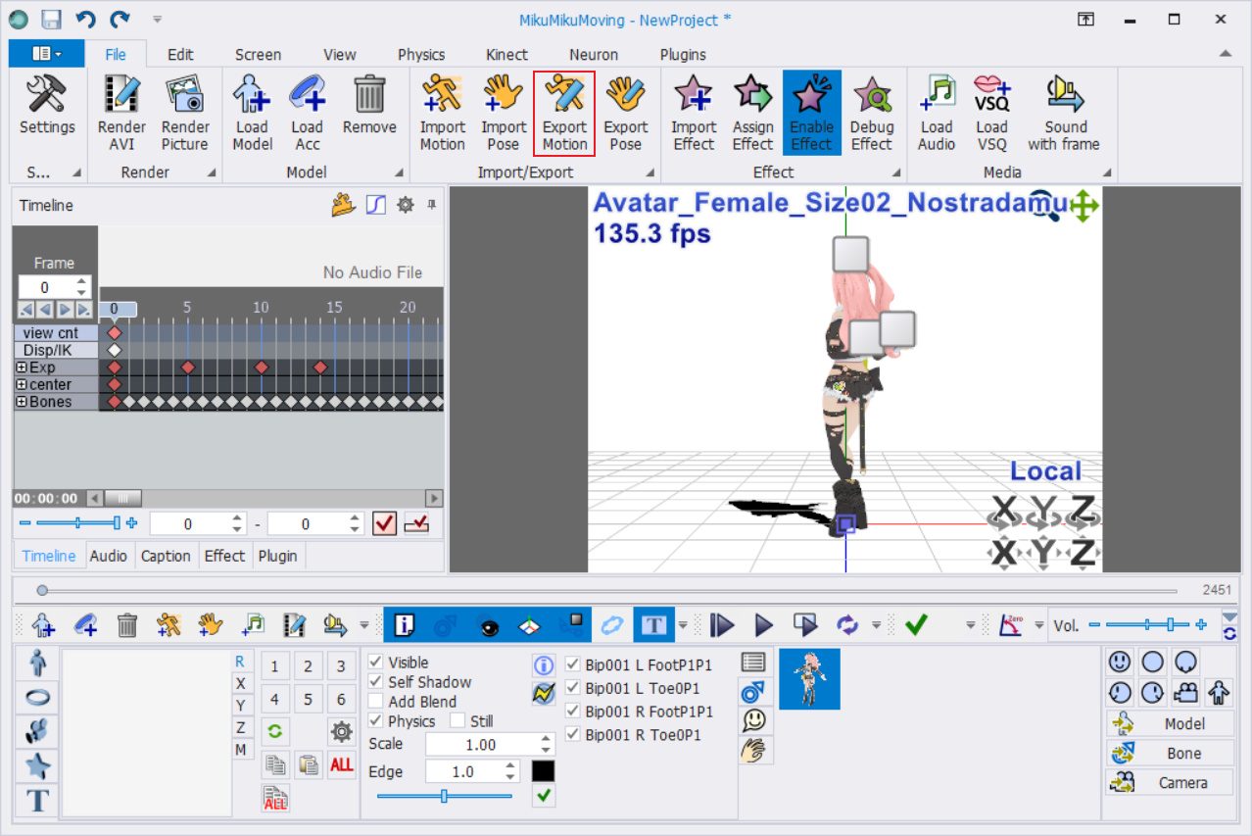Open Quick Access Toolbar customize dropdown
This screenshot has height=836, width=1252.
coord(157,20)
